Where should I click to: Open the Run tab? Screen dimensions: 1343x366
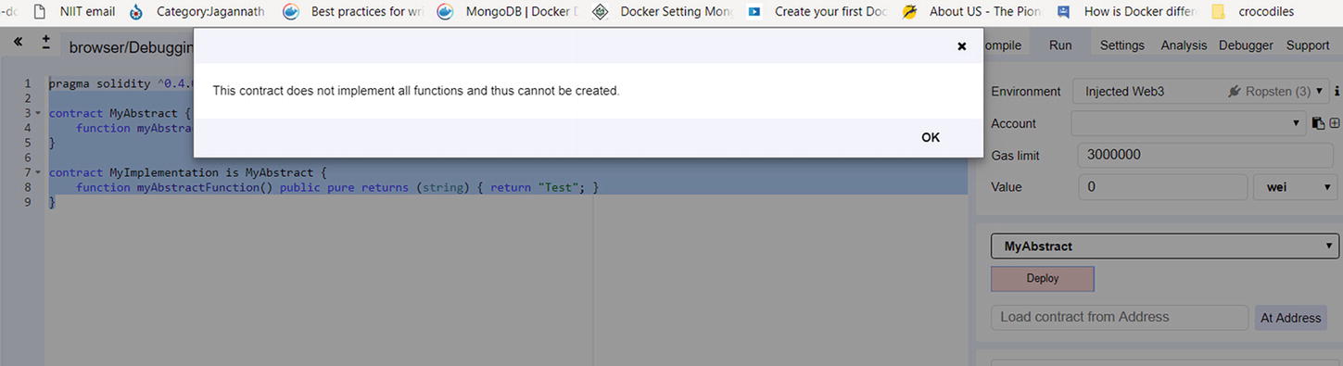[1060, 44]
